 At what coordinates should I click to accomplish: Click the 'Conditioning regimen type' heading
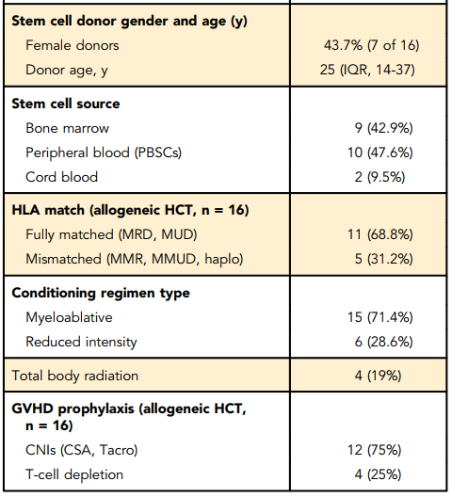101,293
